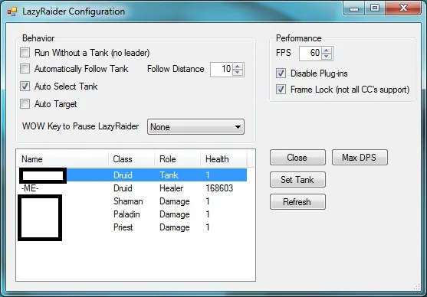Increase Follow Distance with up arrow
Screen dimensions: 427x297
click(x=238, y=67)
